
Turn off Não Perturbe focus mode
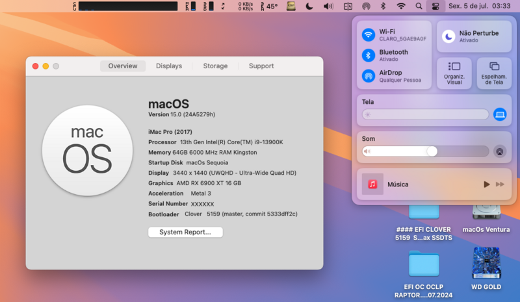click(449, 36)
